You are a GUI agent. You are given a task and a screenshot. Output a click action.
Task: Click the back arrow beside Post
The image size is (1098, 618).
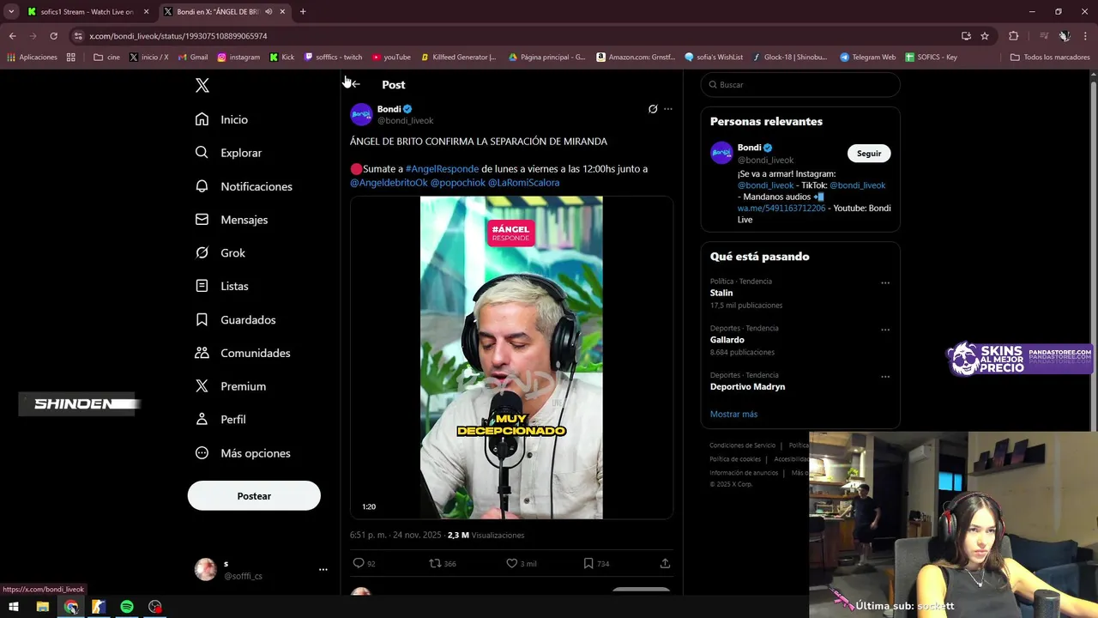coord(354,84)
